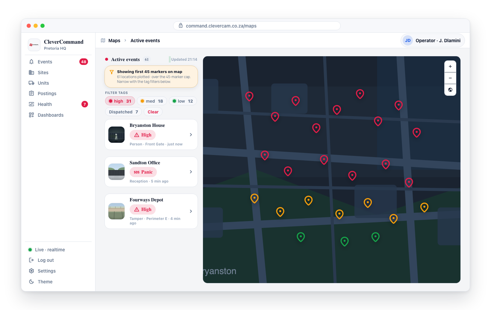This screenshot has width=491, height=310.
Task: Click the CleverCommand logo icon
Action: click(x=34, y=45)
